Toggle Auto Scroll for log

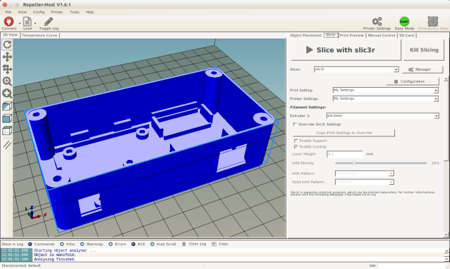[163, 244]
